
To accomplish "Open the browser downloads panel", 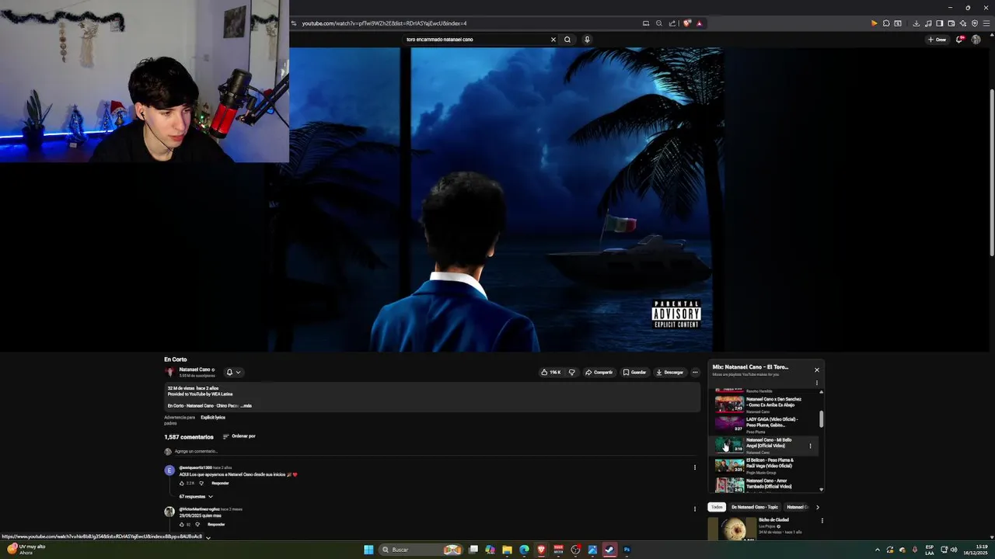I will click(916, 23).
